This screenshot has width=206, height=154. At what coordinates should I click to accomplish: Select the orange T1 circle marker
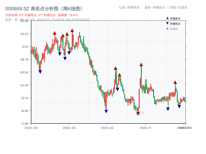coord(138,113)
